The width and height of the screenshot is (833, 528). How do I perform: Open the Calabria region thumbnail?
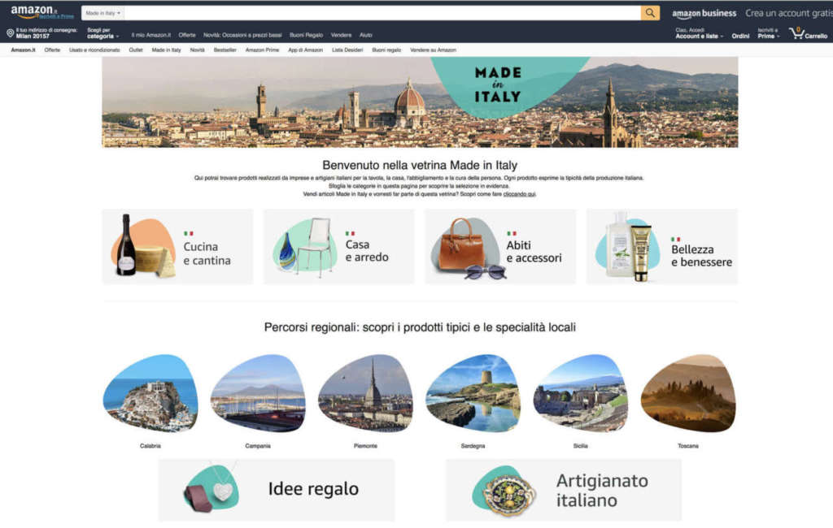pyautogui.click(x=150, y=393)
